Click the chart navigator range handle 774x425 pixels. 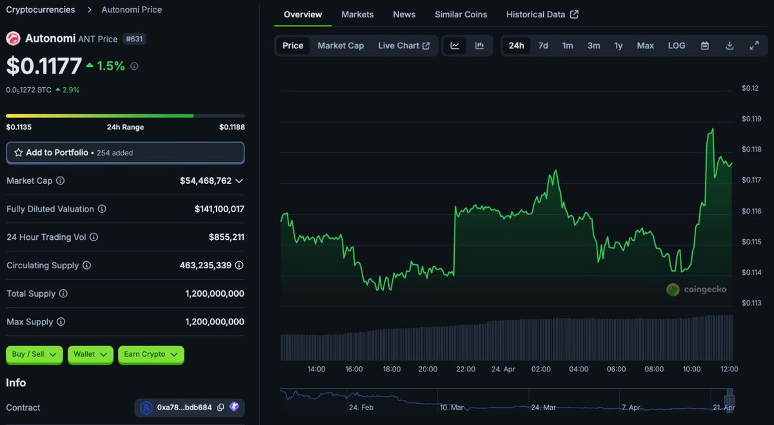tap(729, 400)
